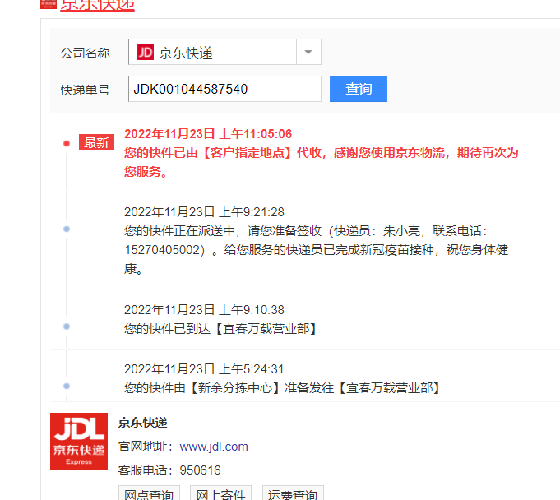The width and height of the screenshot is (560, 500).
Task: Click timeline dot for 上午9:10:38 entry
Action: pyautogui.click(x=67, y=326)
